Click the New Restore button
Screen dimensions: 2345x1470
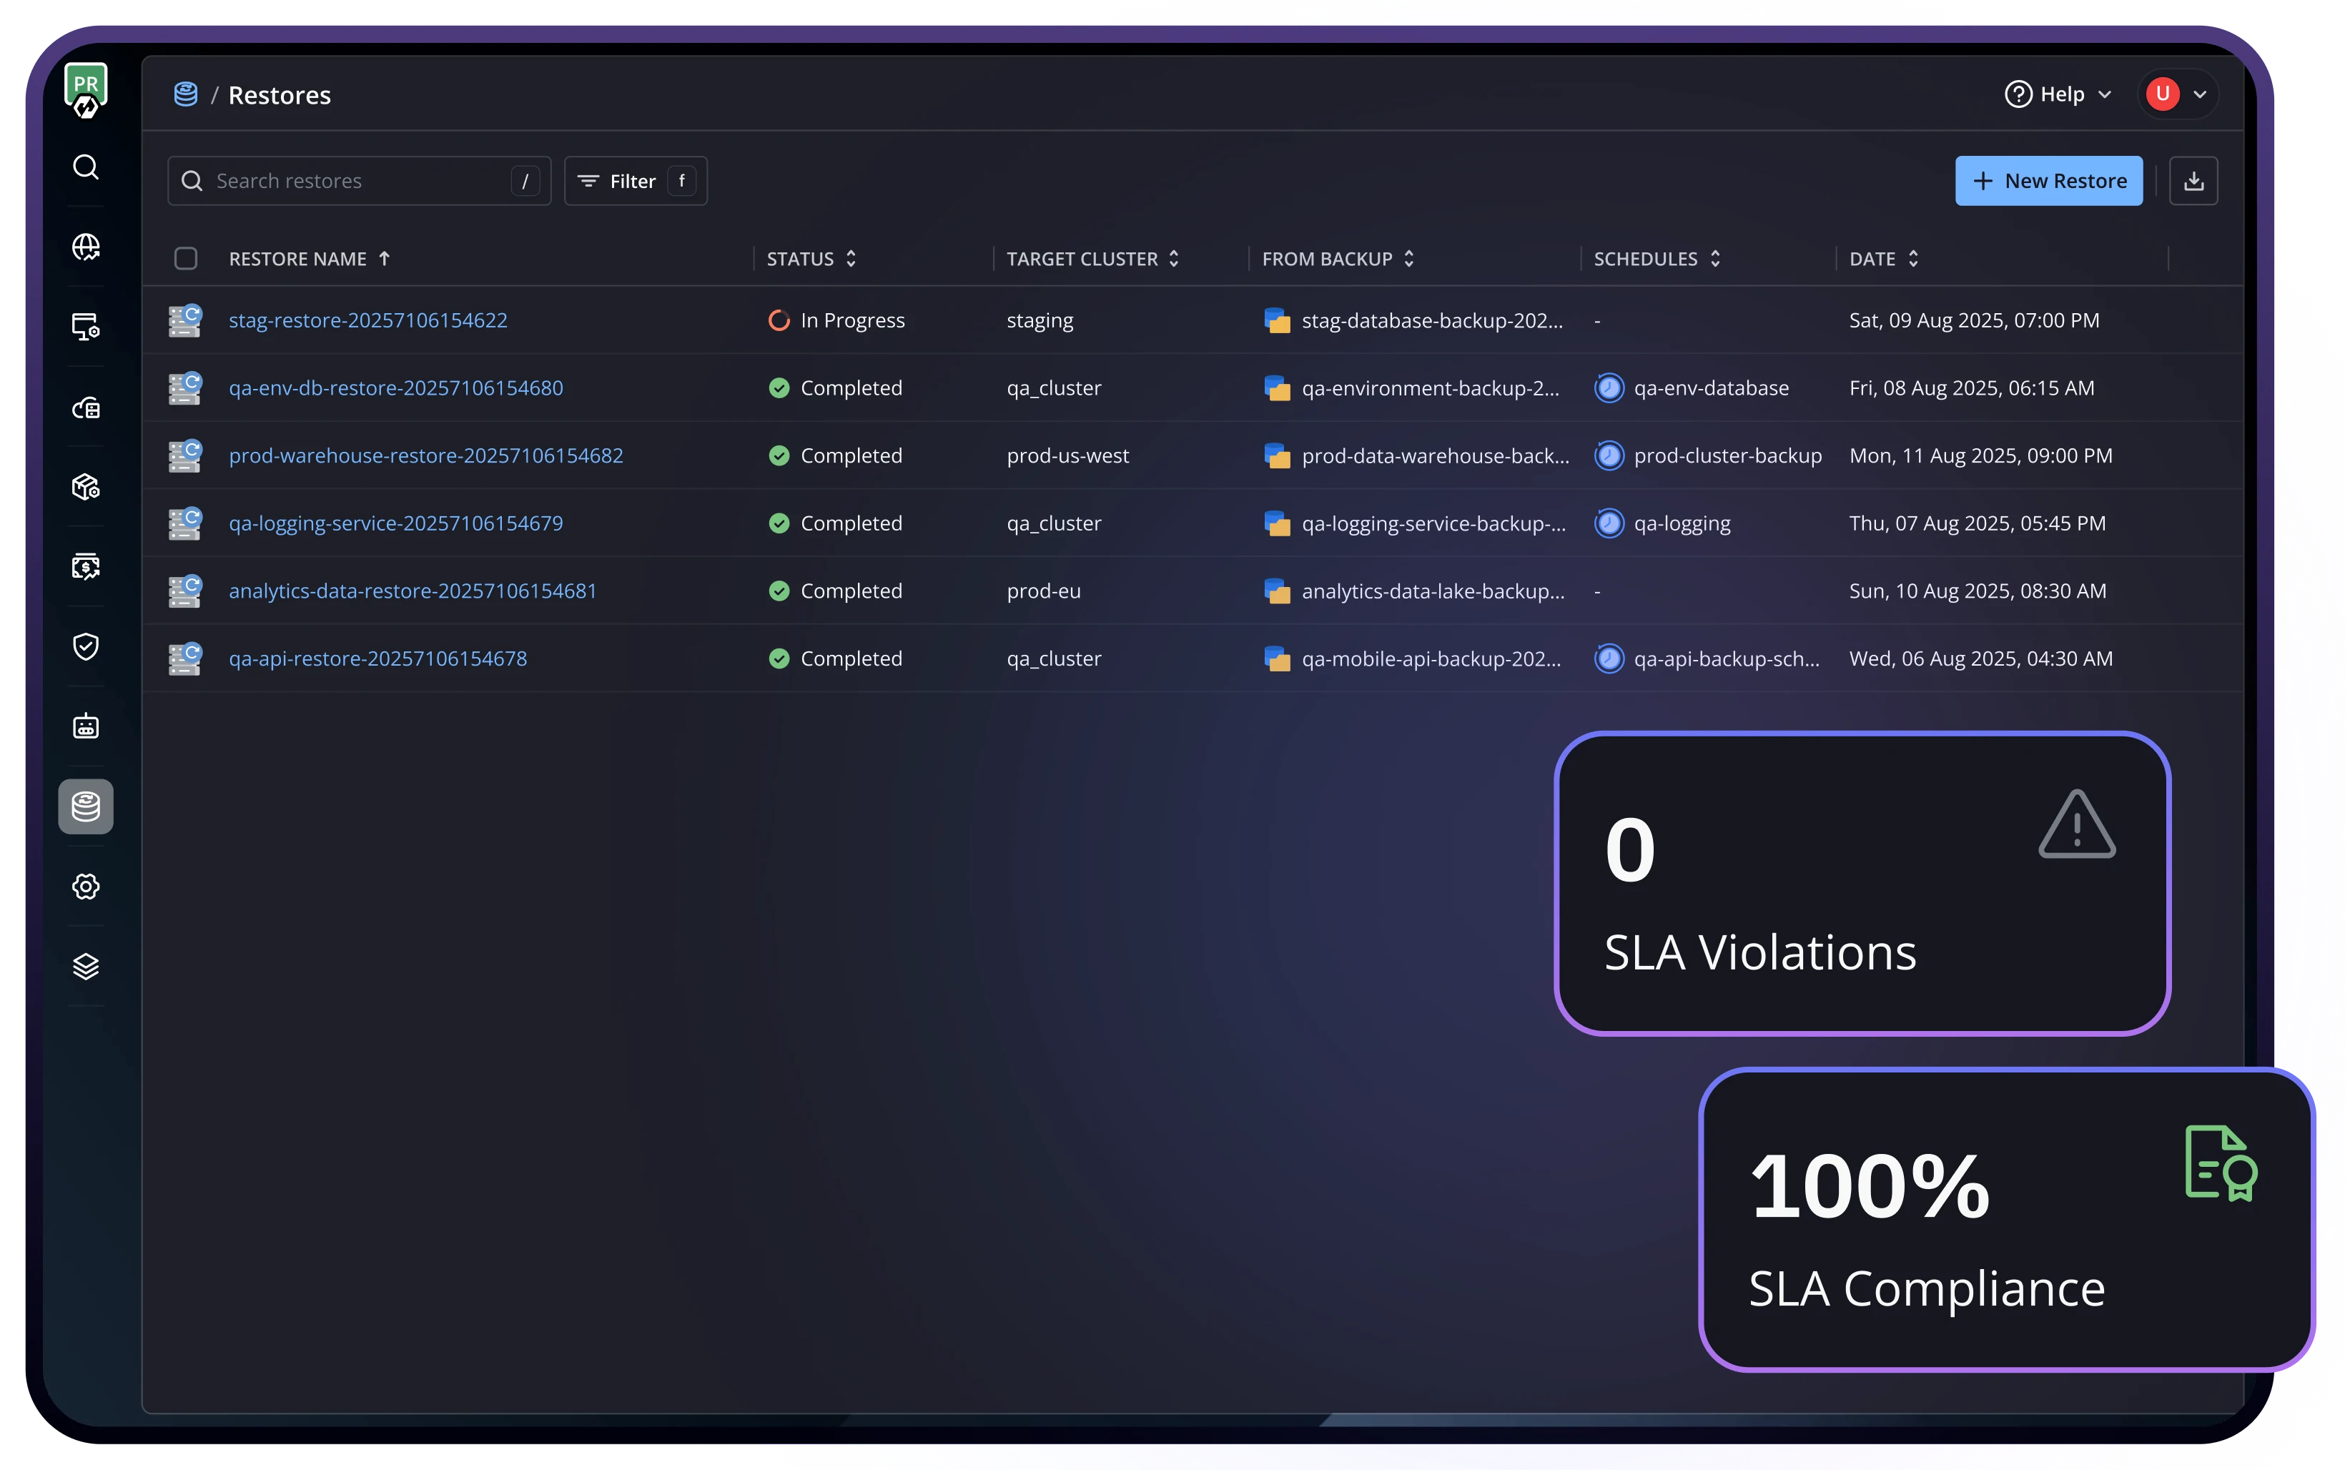coord(2048,181)
